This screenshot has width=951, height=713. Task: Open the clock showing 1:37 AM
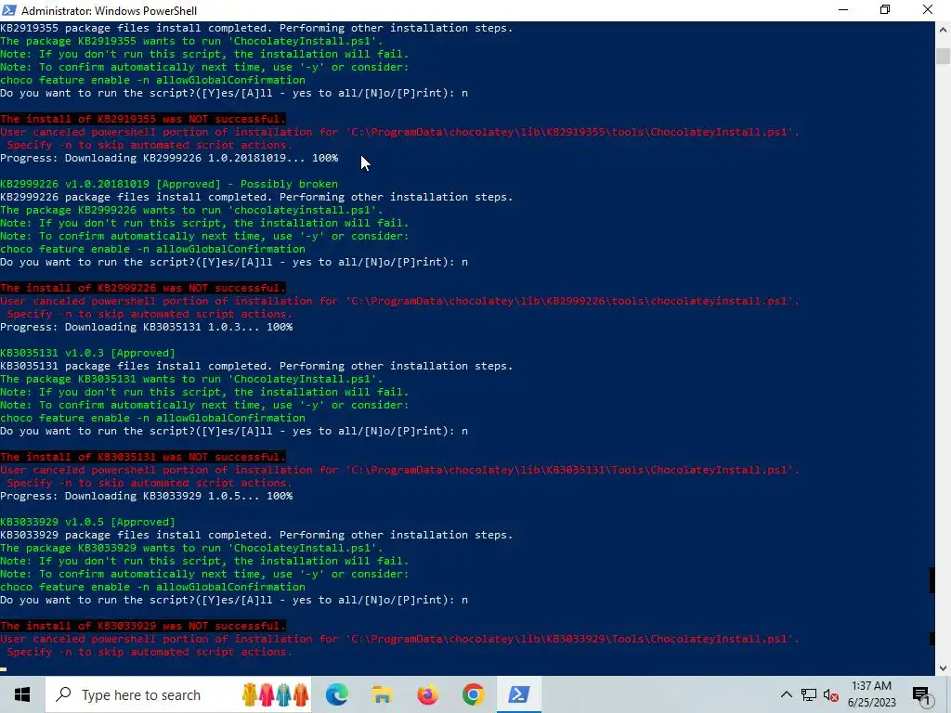pyautogui.click(x=871, y=694)
